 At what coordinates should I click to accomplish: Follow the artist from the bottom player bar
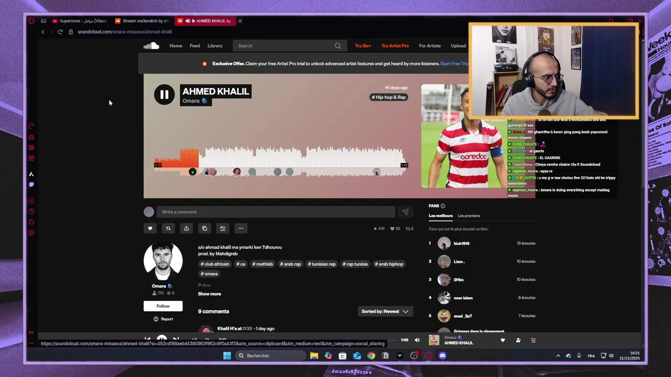[x=518, y=340]
